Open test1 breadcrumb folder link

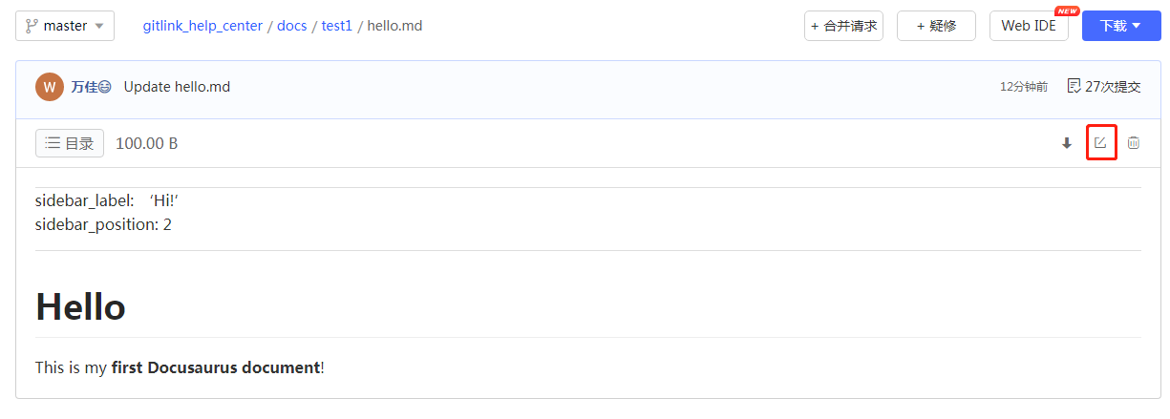[x=336, y=26]
